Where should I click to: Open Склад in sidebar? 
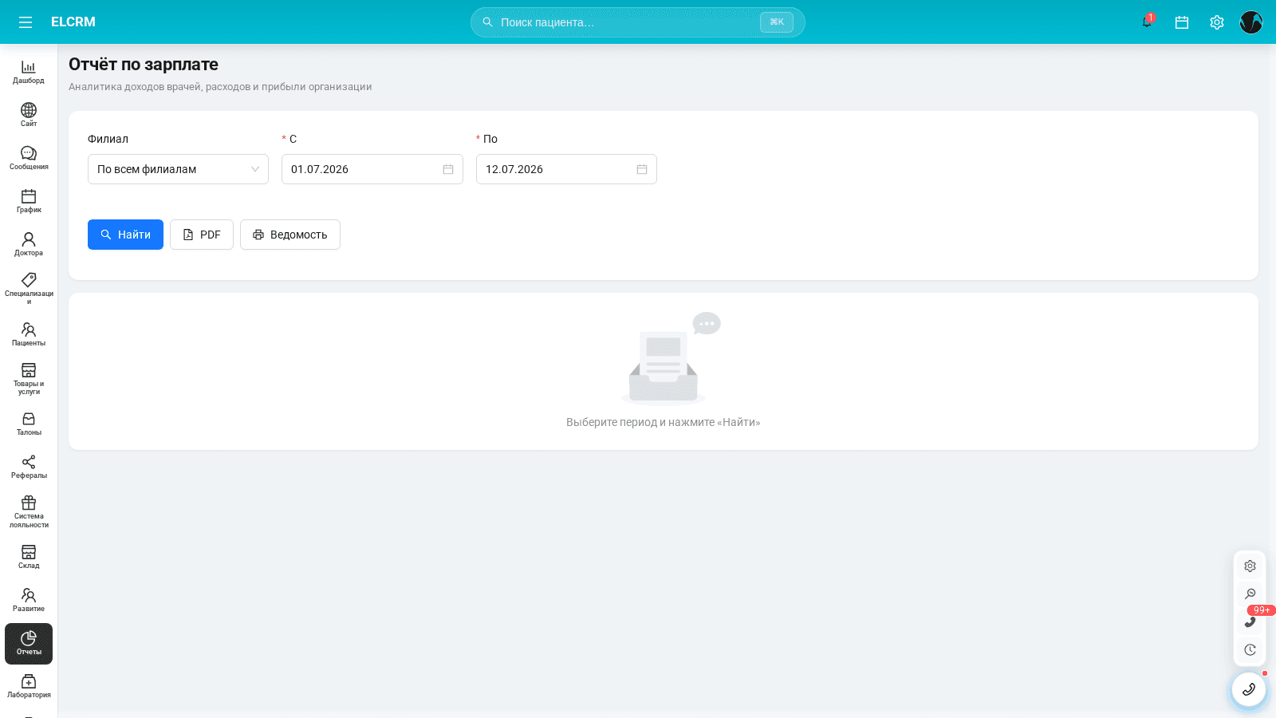(x=29, y=557)
